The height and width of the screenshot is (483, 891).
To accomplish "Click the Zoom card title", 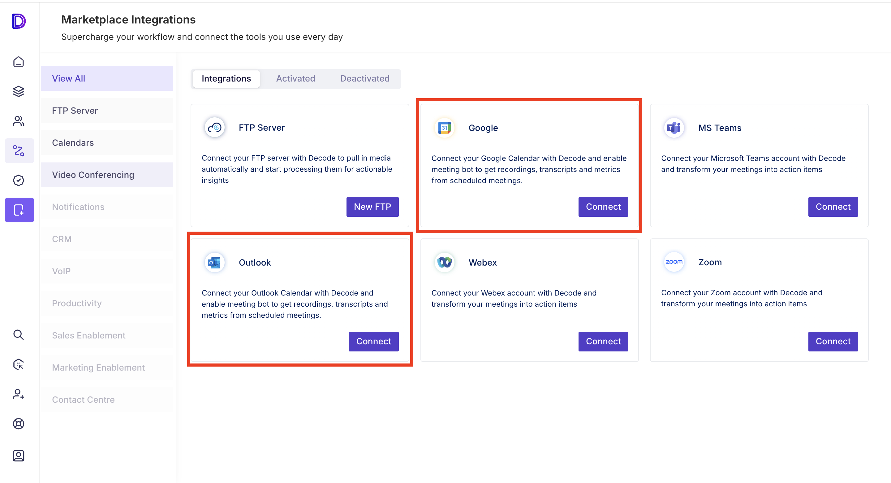I will click(x=710, y=262).
